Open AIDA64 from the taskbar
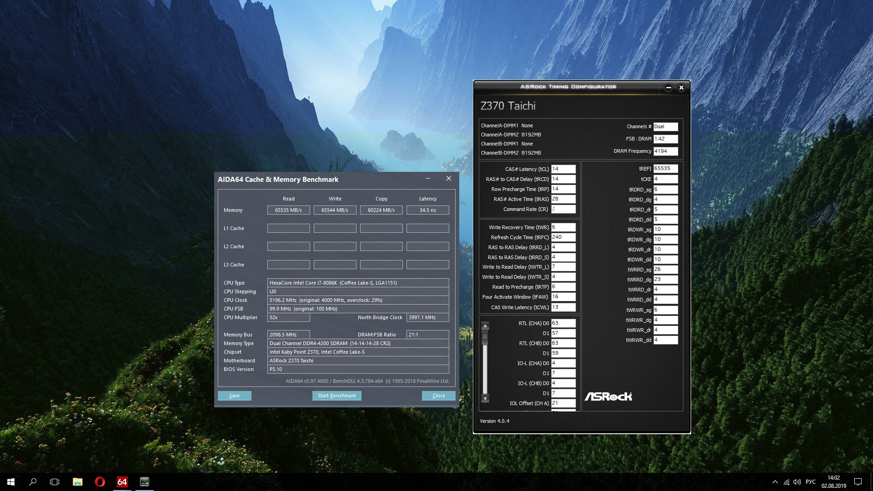This screenshot has height=491, width=873. (x=122, y=481)
